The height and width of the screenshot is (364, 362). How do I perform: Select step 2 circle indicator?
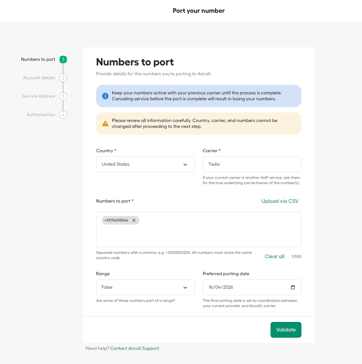coord(63,78)
